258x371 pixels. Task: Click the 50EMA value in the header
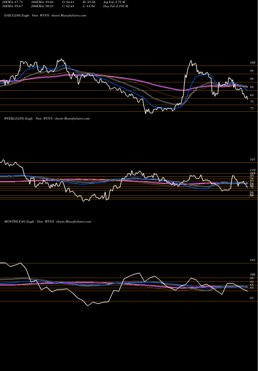(x=11, y=6)
